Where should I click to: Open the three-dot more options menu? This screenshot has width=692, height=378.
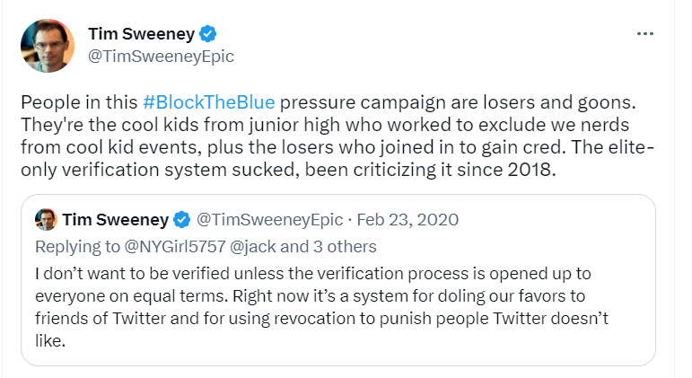[644, 34]
